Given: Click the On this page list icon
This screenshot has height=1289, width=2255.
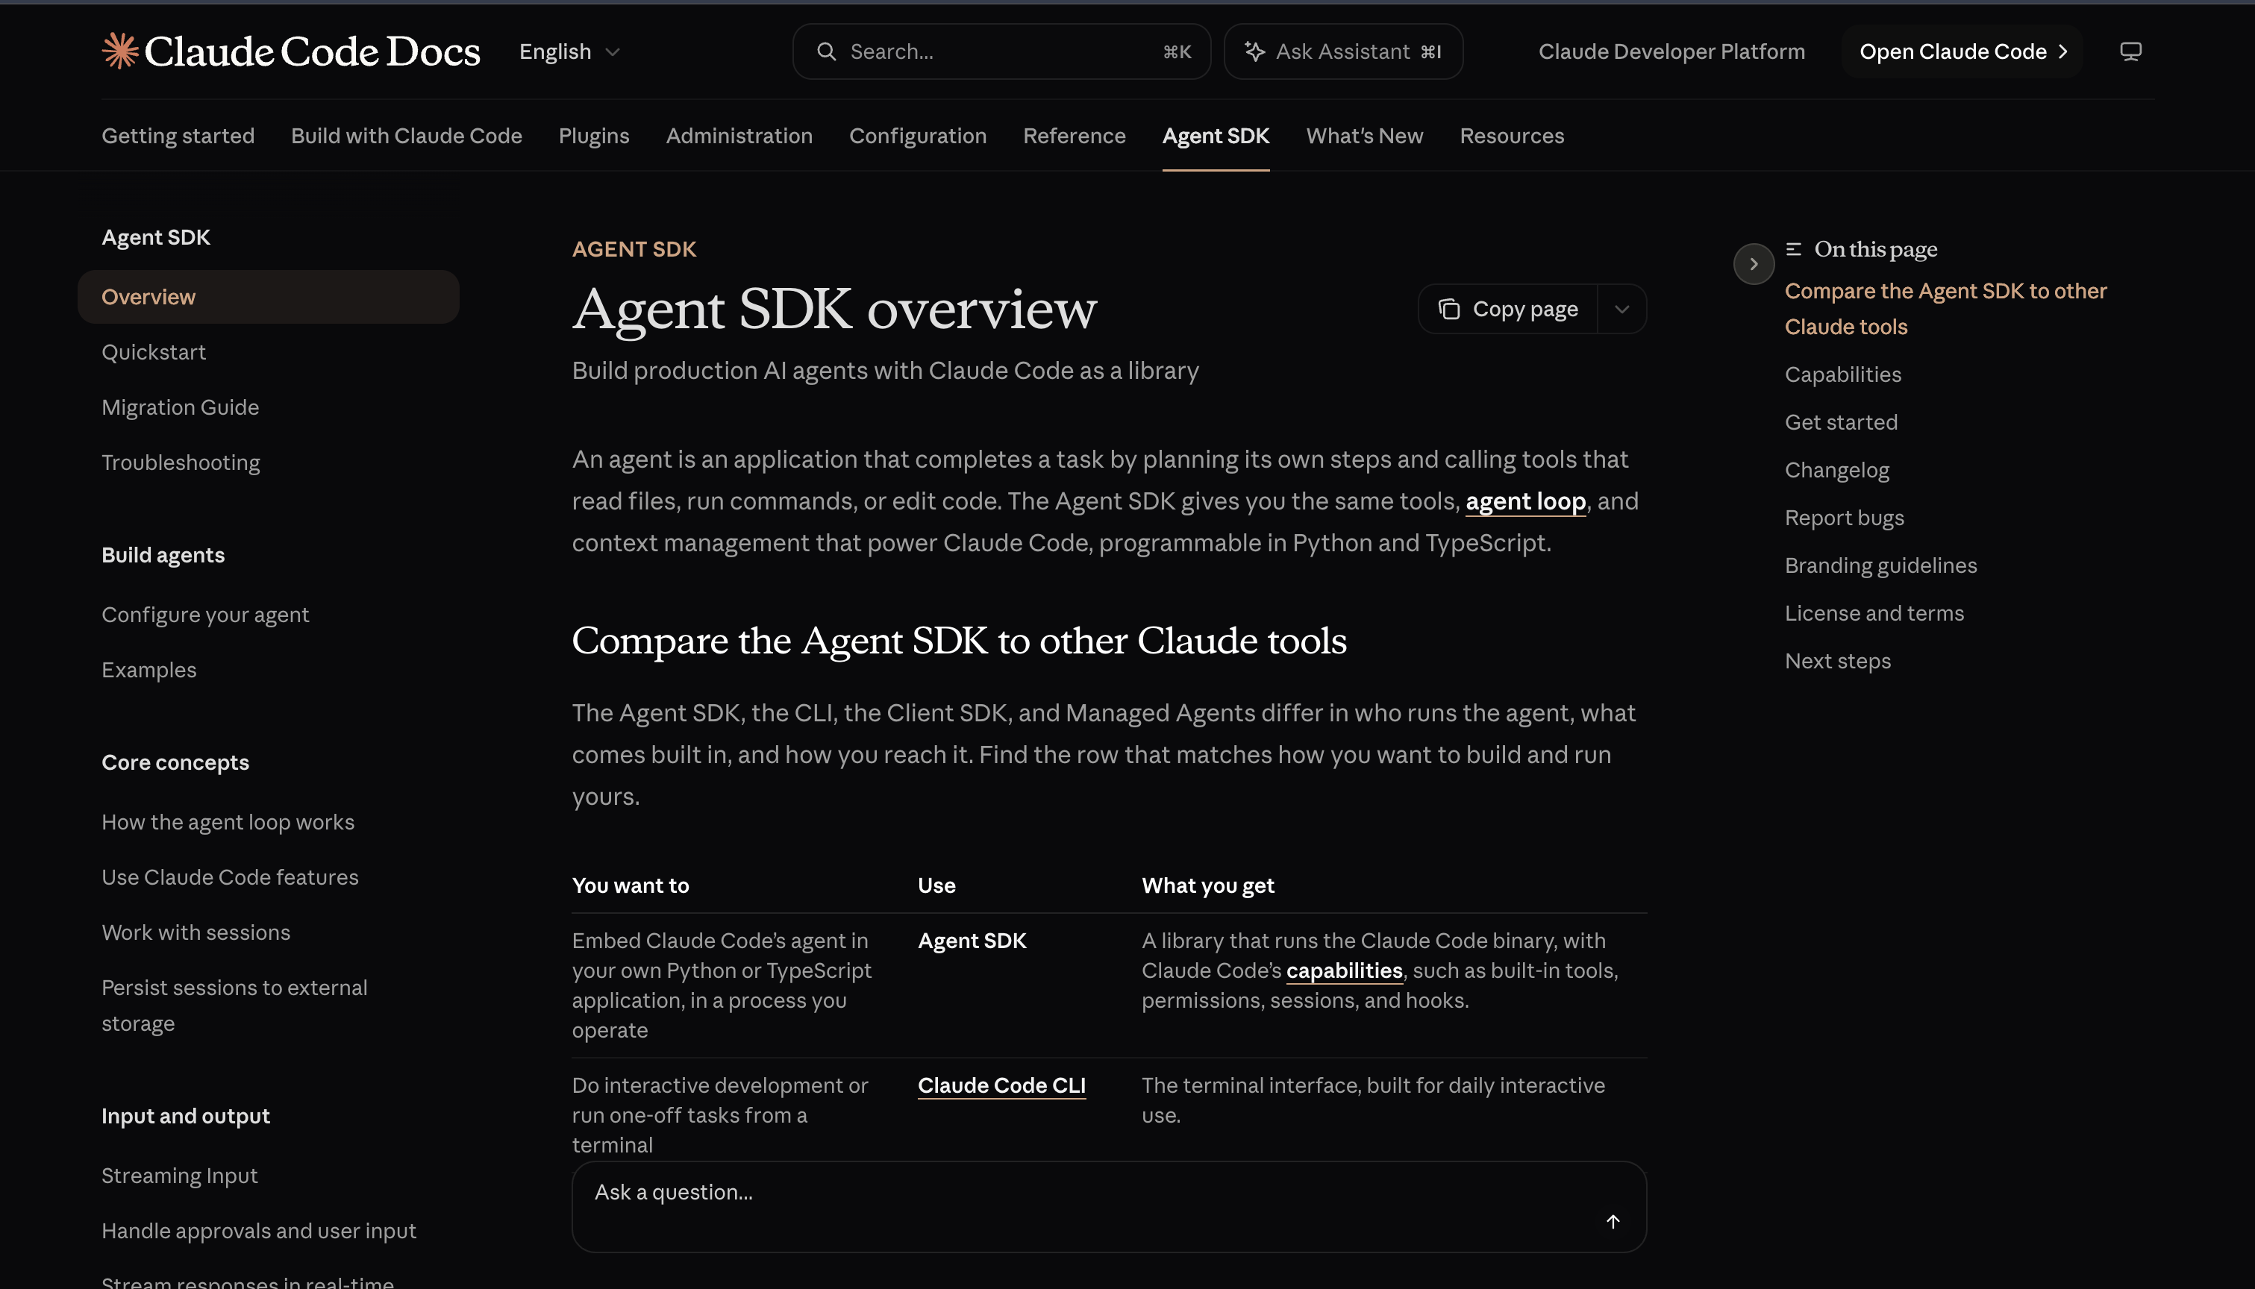Looking at the screenshot, I should coord(1793,248).
